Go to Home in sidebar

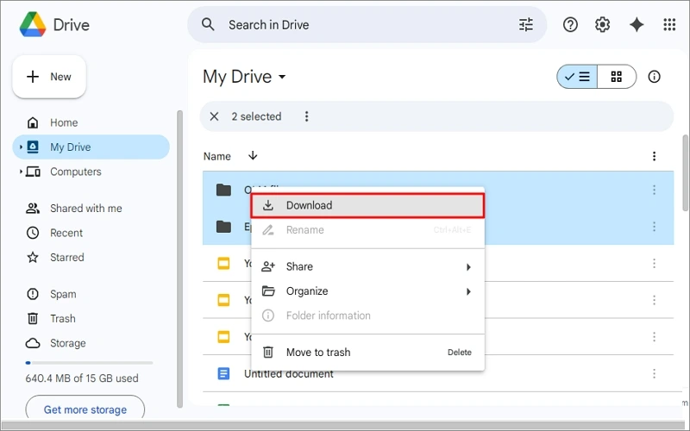pyautogui.click(x=91, y=122)
